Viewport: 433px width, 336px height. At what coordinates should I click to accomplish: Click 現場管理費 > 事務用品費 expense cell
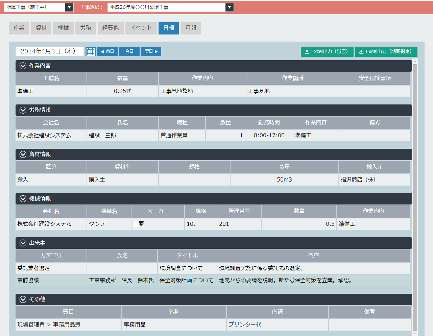pos(68,325)
